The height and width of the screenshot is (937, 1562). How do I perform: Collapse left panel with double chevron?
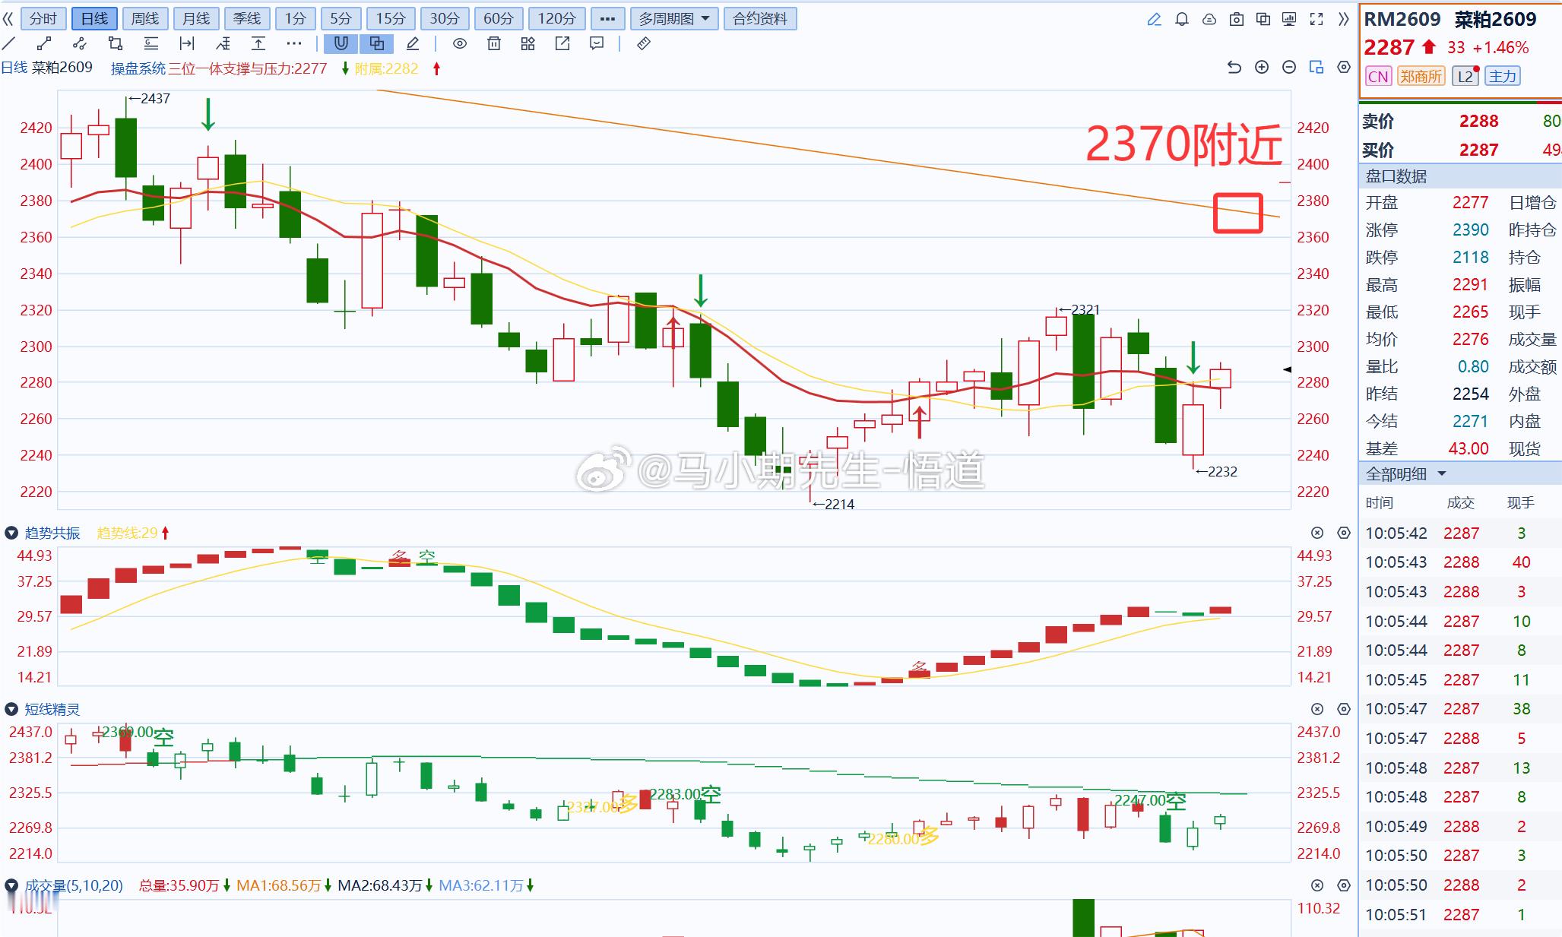pyautogui.click(x=8, y=18)
